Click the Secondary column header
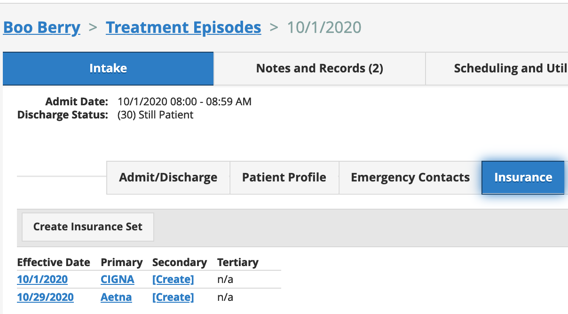Viewport: 568px width, 314px height. point(179,262)
